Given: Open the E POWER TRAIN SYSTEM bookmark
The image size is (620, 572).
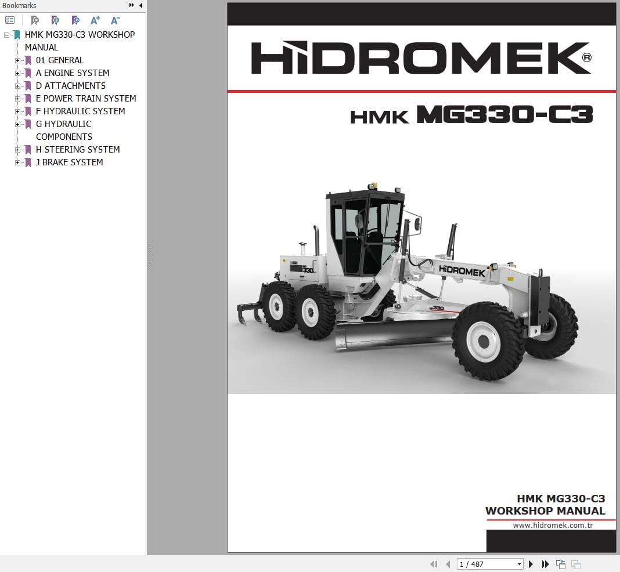Looking at the screenshot, I should tap(86, 99).
